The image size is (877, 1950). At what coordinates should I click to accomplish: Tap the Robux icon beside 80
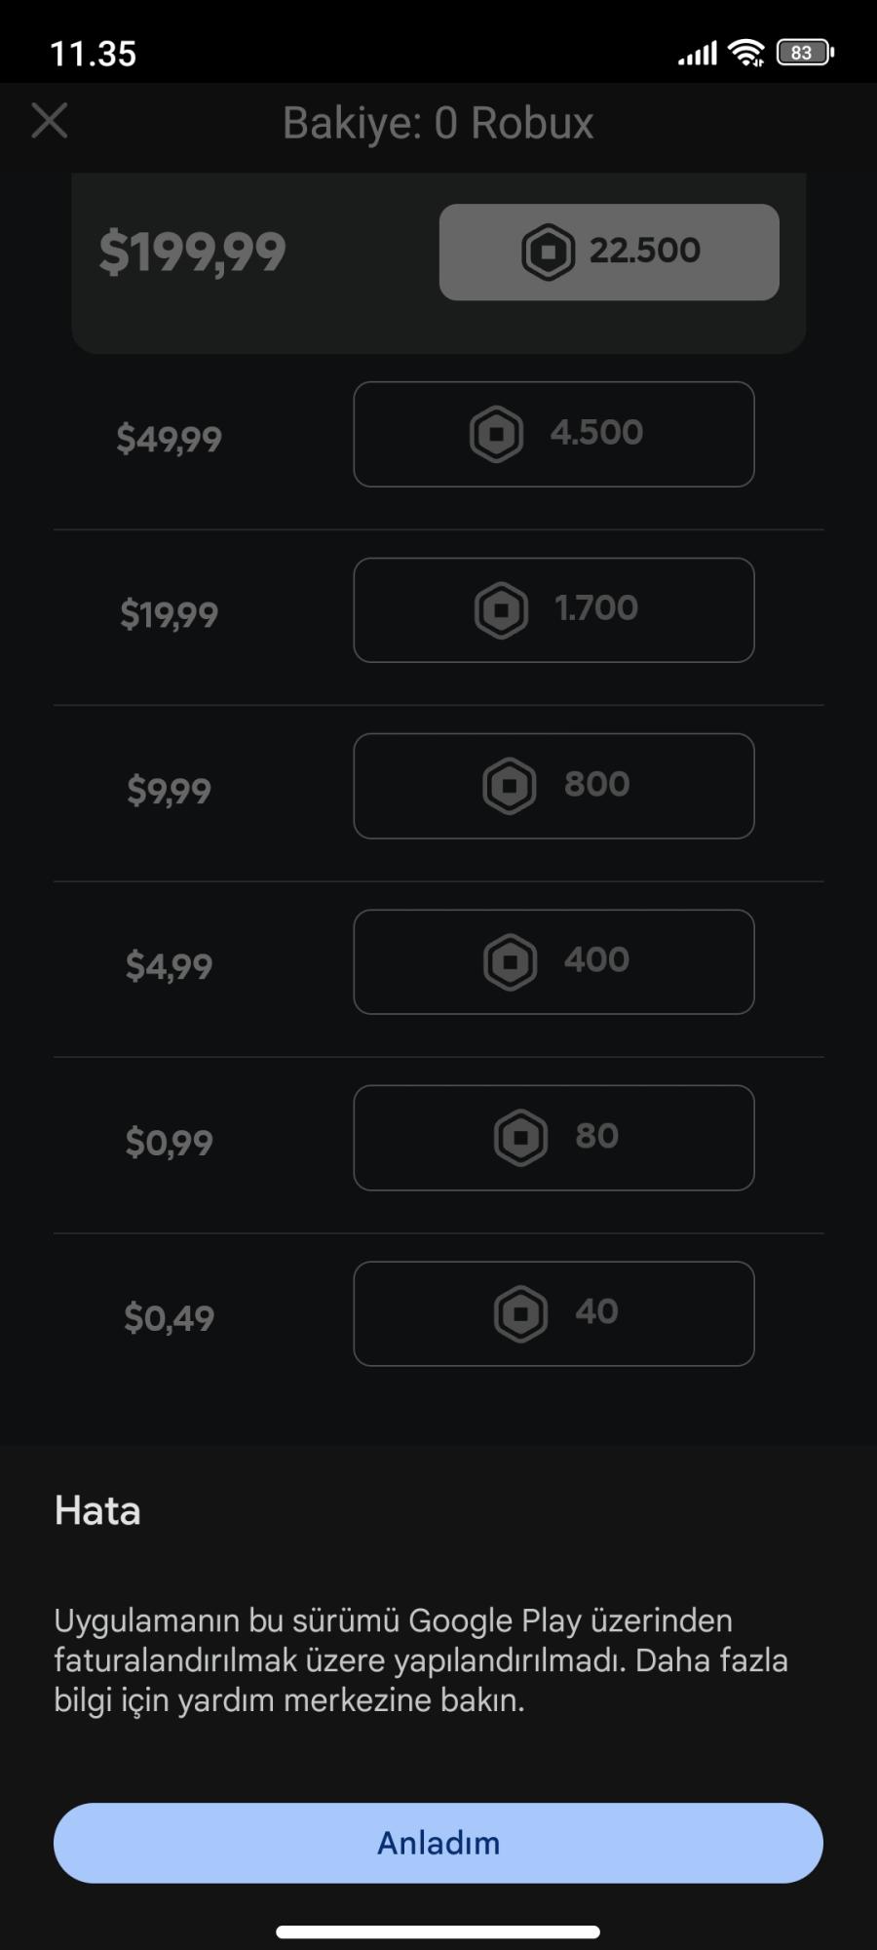520,1138
